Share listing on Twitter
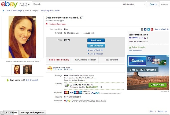The height and width of the screenshot is (115, 170). point(148,29)
